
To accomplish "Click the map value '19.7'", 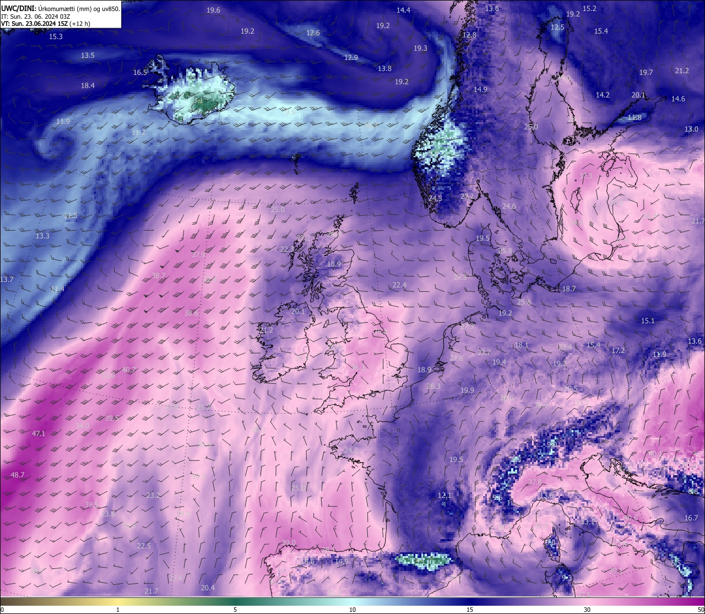I will click(646, 72).
